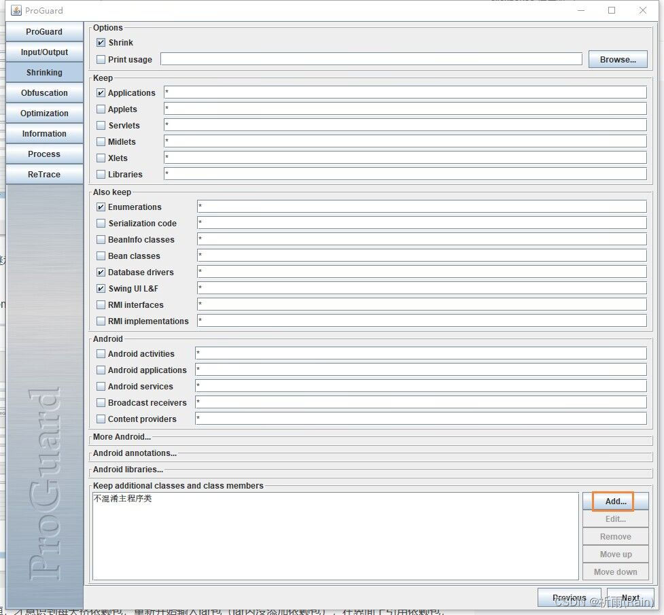The image size is (664, 615).
Task: Enable the Print usage checkbox
Action: [x=101, y=60]
